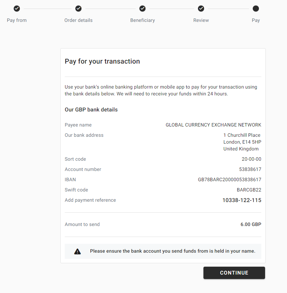
Task: Select the sort code 20-00-00
Action: click(x=251, y=159)
